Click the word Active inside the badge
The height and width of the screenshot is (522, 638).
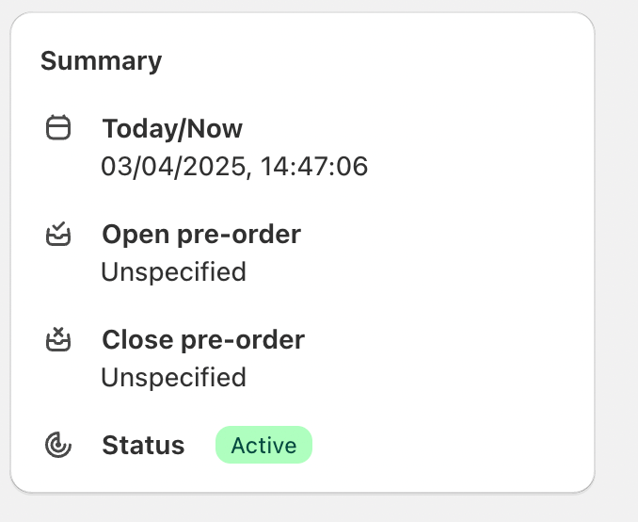click(x=263, y=446)
